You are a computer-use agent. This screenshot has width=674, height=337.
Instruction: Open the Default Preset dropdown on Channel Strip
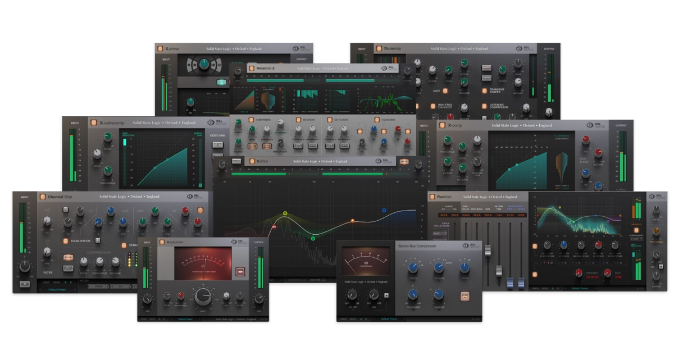pos(57,289)
